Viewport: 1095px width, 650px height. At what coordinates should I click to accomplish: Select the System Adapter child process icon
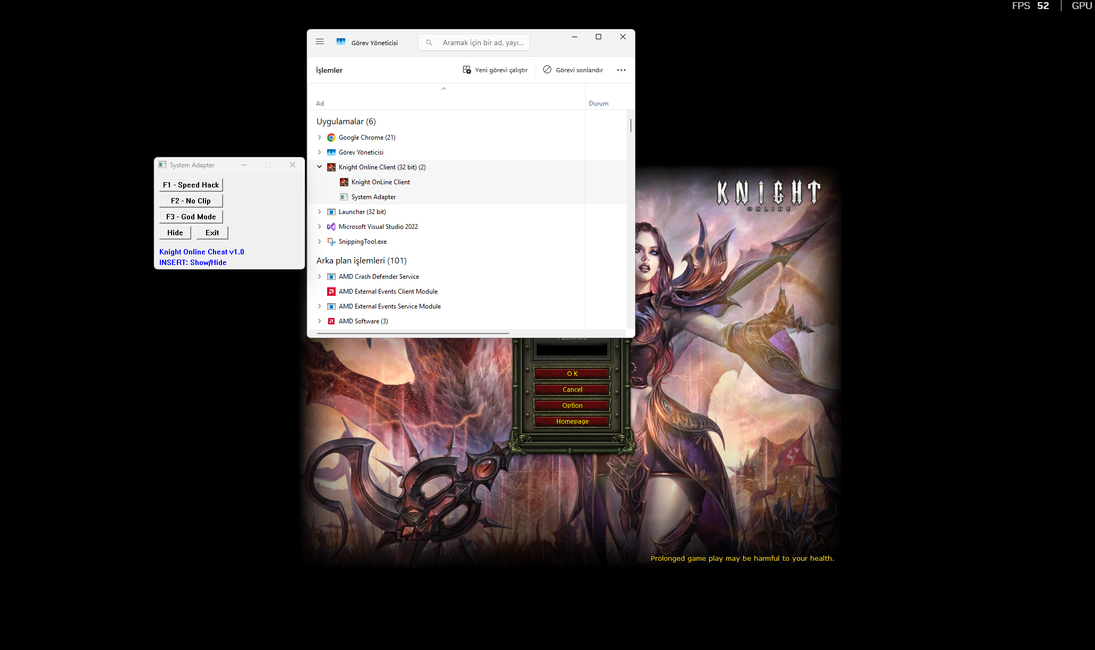point(344,197)
